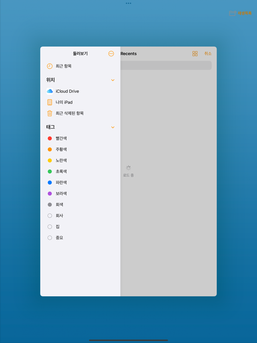Screen dimensions: 257x343
Task: Click the 중요 tag label
Action: pos(60,238)
